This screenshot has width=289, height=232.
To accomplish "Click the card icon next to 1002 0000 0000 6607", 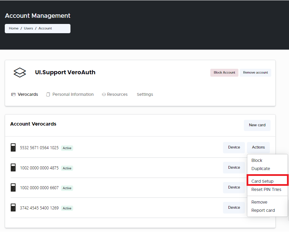I will pos(13,187).
